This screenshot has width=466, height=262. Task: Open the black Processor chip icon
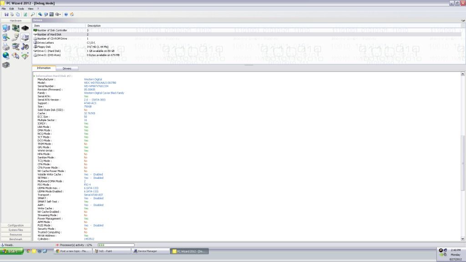pos(25,28)
